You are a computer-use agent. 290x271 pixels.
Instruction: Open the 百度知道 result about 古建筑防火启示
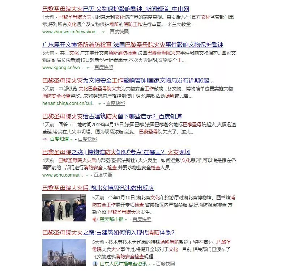[x=112, y=116]
